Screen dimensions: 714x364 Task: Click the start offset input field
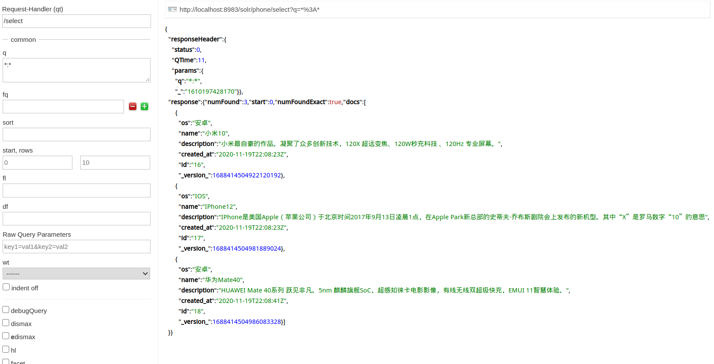(38, 163)
